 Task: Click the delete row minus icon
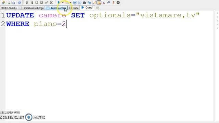click(41, 2)
